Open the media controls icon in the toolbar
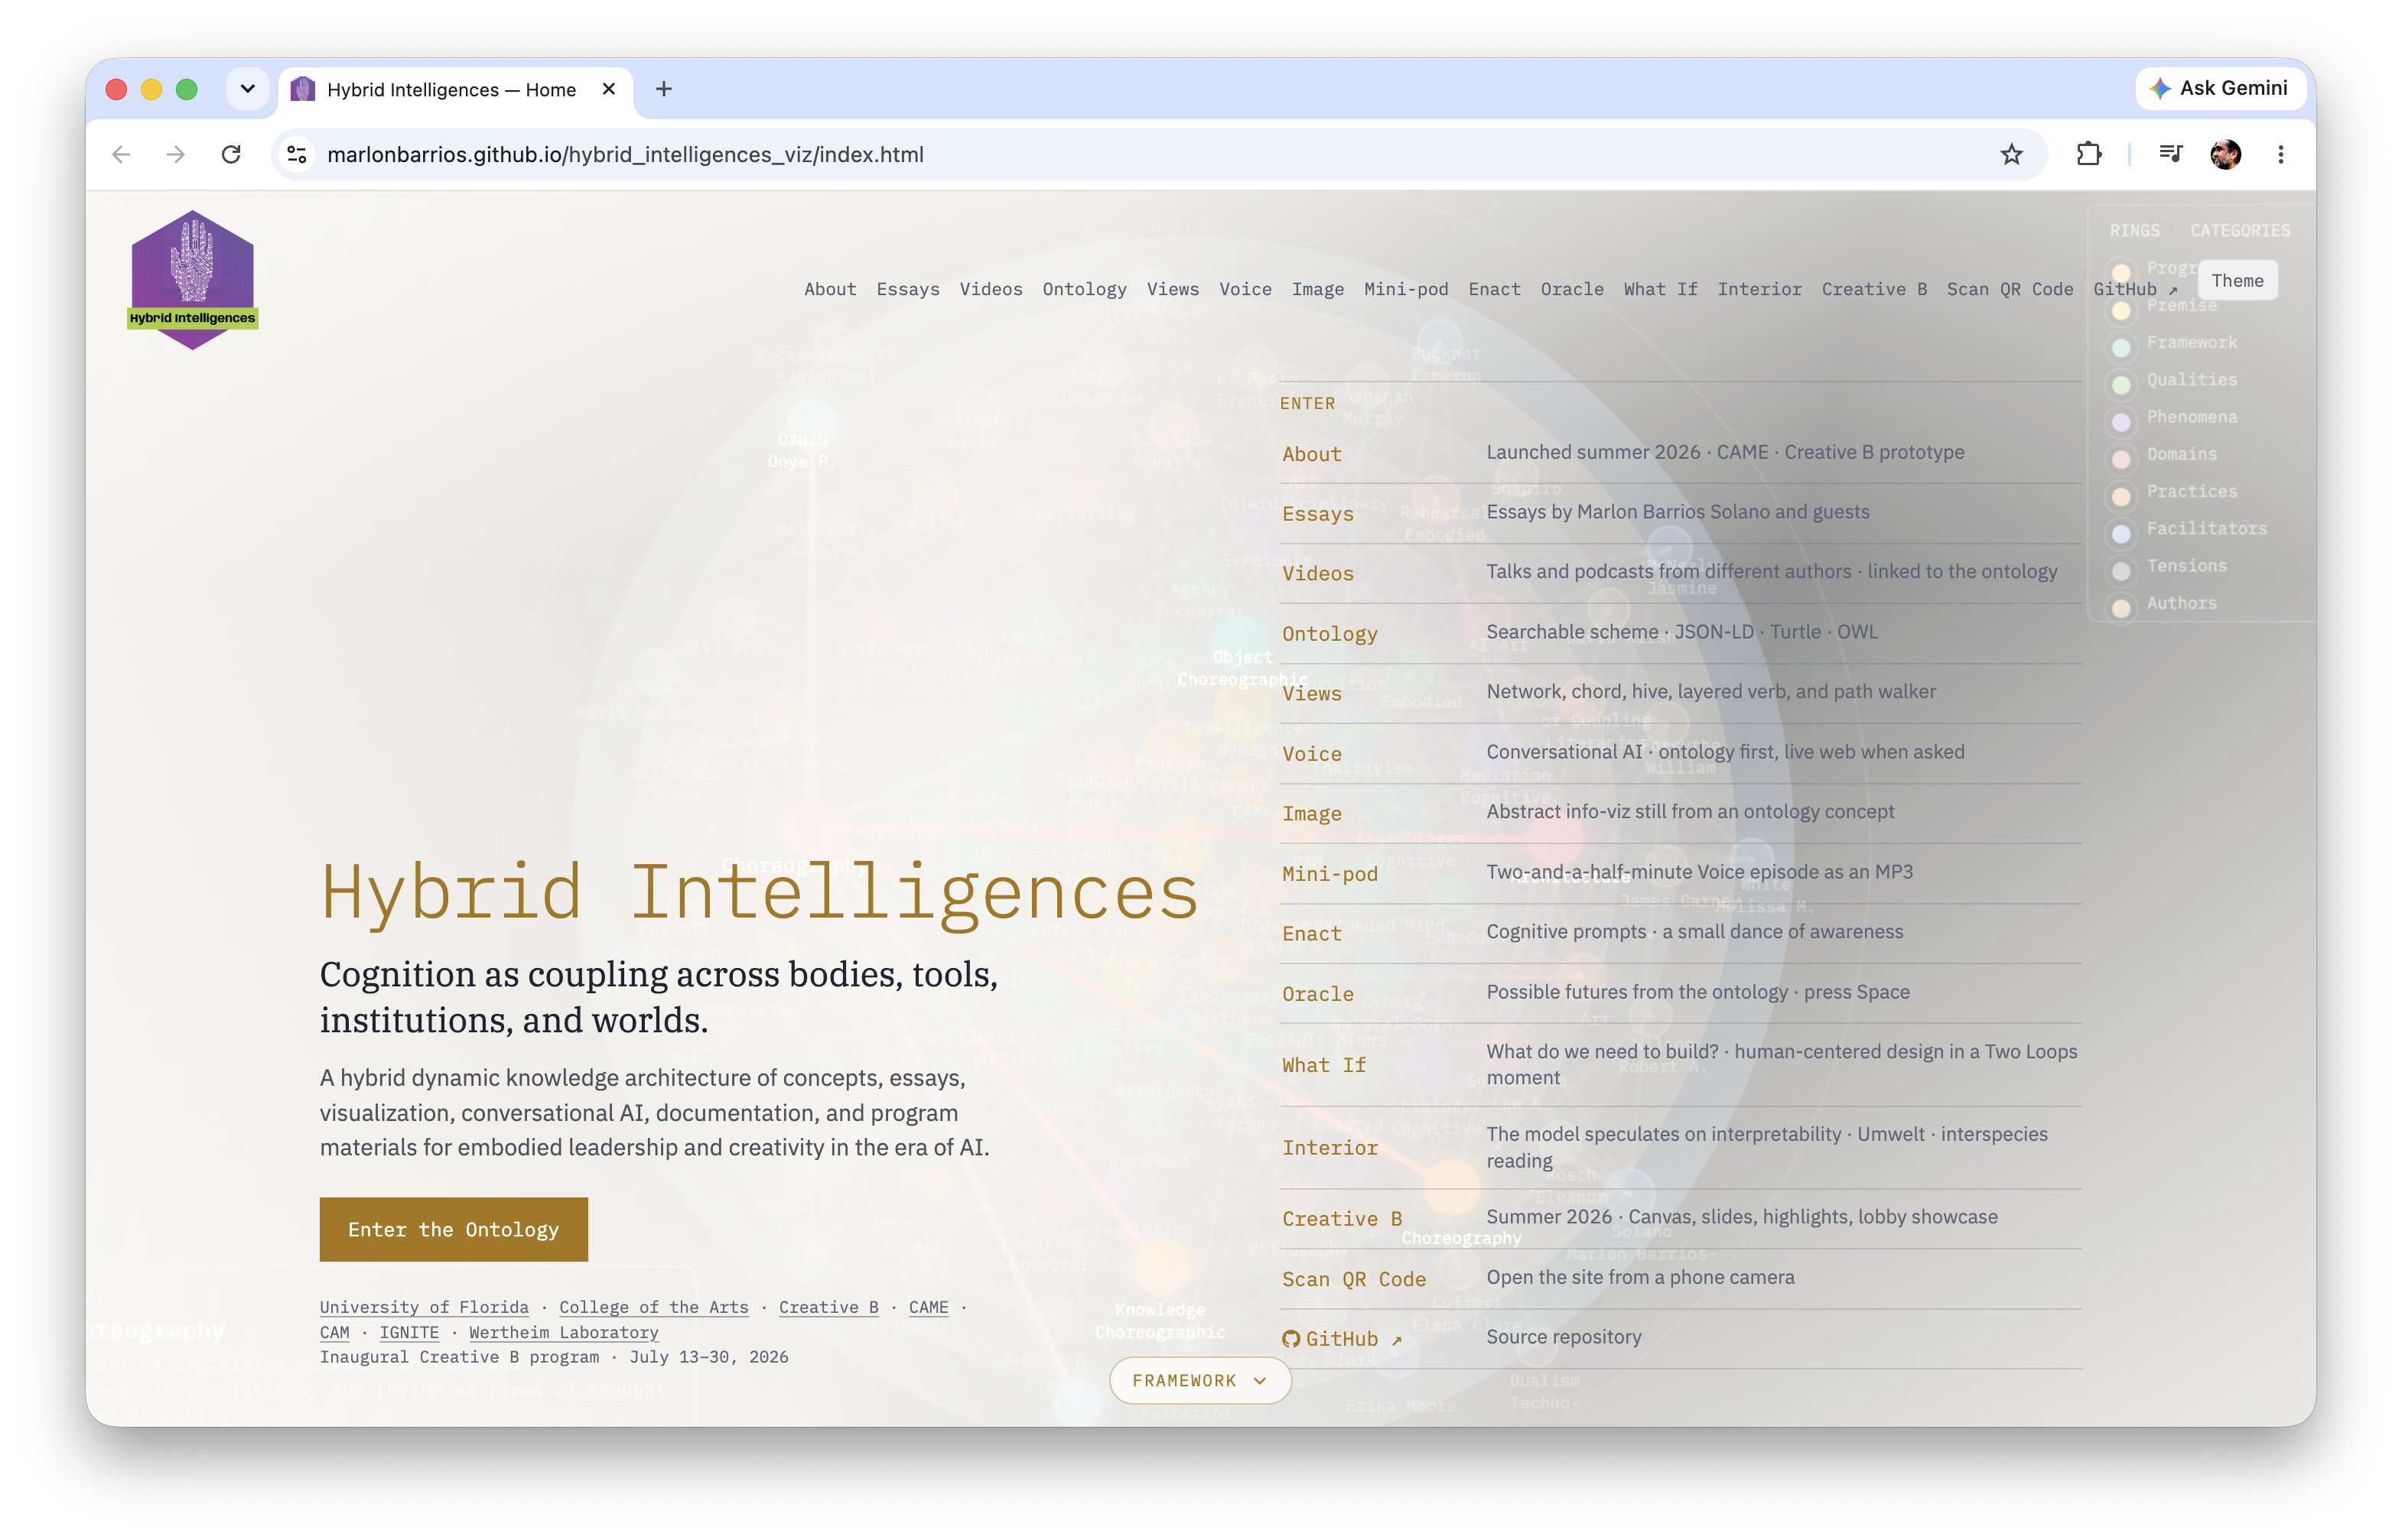This screenshot has height=1540, width=2402. point(2170,154)
